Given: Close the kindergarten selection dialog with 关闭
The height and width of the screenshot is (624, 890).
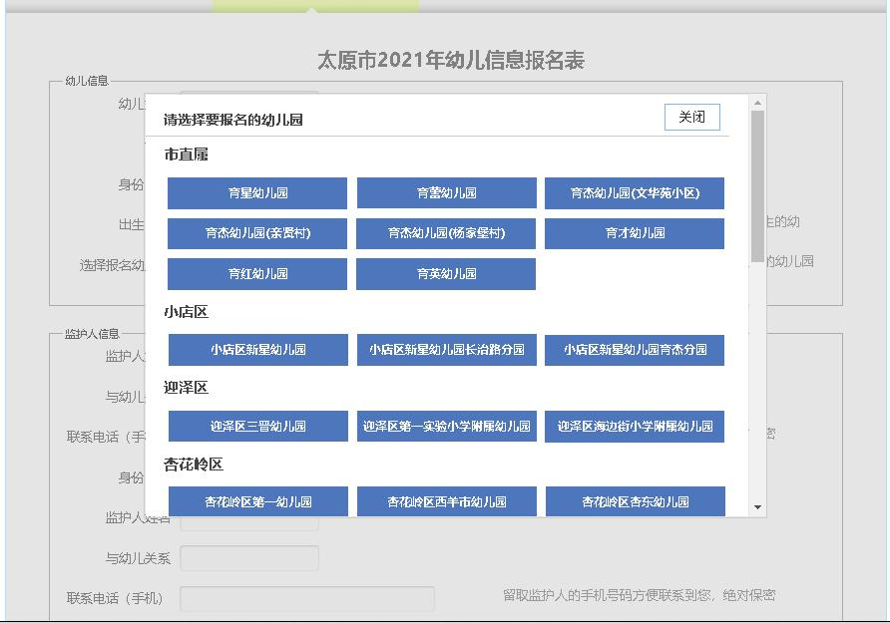Looking at the screenshot, I should [x=691, y=117].
